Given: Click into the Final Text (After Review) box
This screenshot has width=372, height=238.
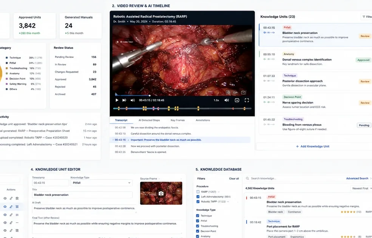Looking at the screenshot, I should 108,227.
